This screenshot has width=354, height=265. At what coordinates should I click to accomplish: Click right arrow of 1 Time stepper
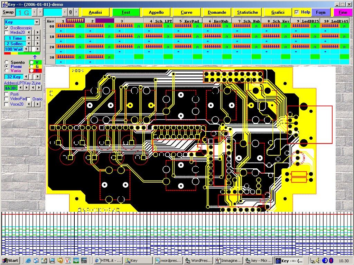pyautogui.click(x=38, y=38)
